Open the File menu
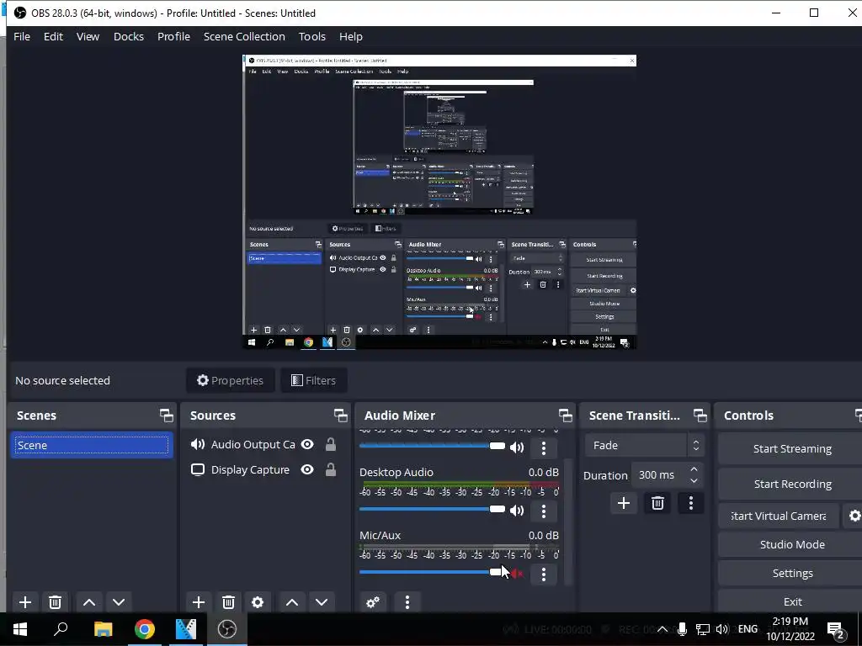The height and width of the screenshot is (646, 862). tap(22, 36)
